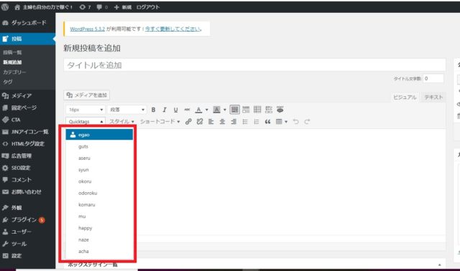Click the second layout block icon
The height and width of the screenshot is (271, 460).
[x=246, y=110]
